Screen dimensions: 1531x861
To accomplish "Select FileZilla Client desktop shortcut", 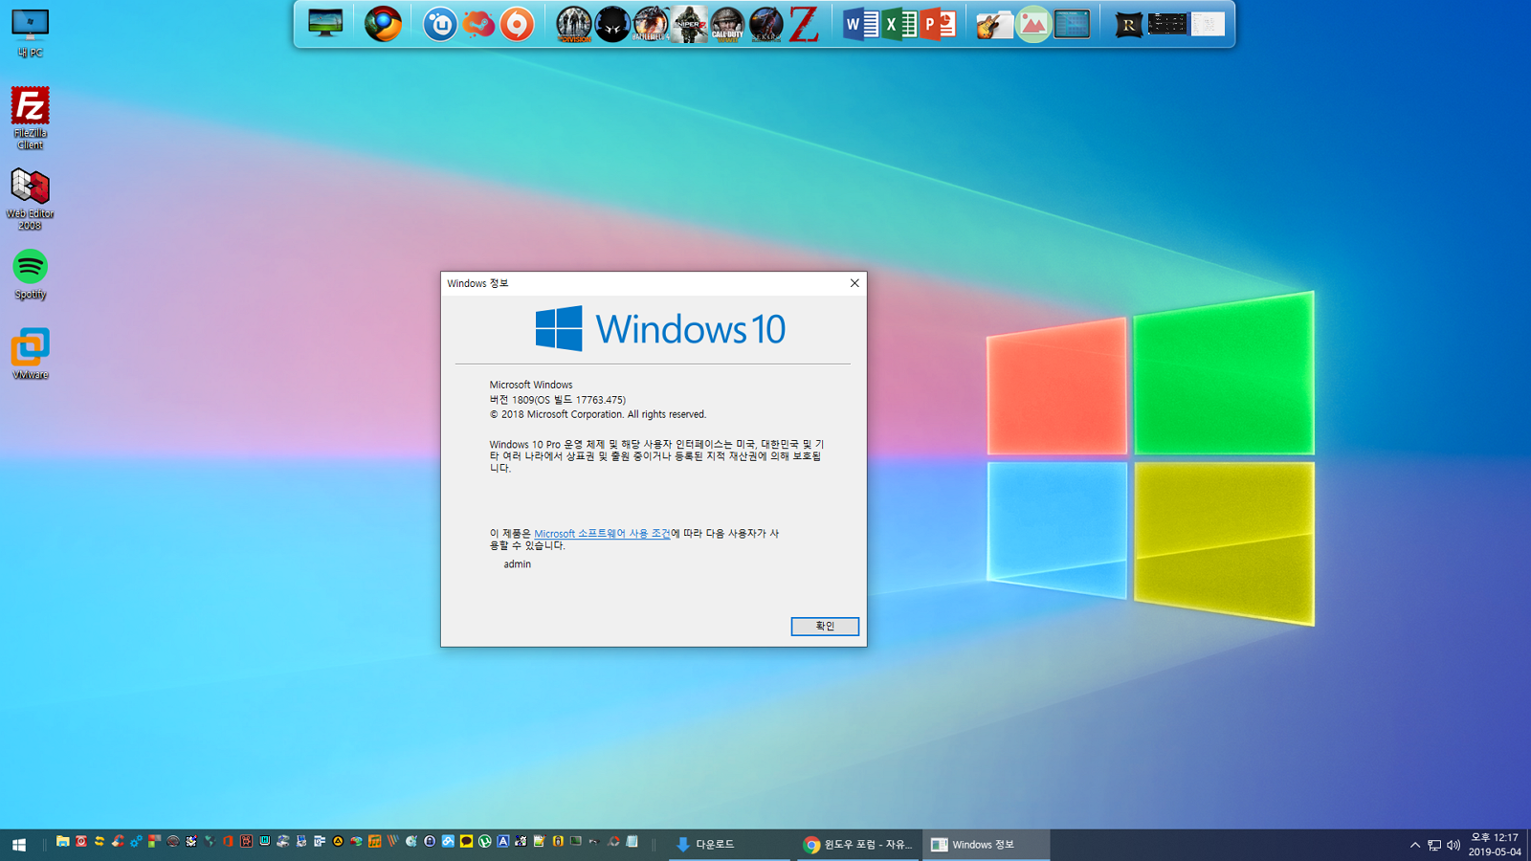I will [x=30, y=118].
